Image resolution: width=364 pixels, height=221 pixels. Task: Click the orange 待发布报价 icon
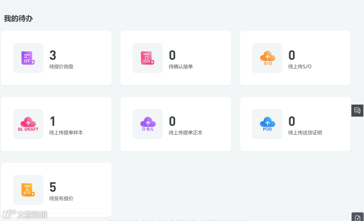(x=28, y=190)
